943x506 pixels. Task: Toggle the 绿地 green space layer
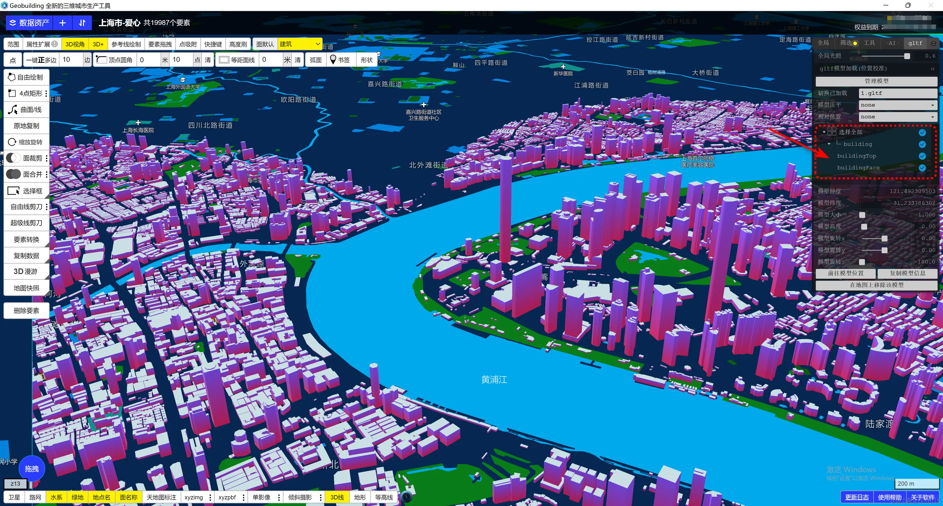click(x=77, y=497)
